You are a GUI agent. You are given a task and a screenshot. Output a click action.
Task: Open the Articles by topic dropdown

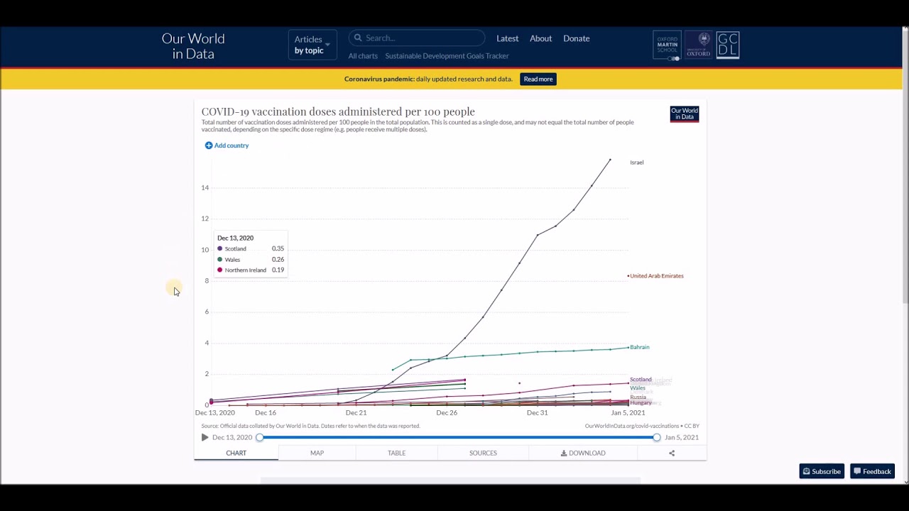click(312, 45)
